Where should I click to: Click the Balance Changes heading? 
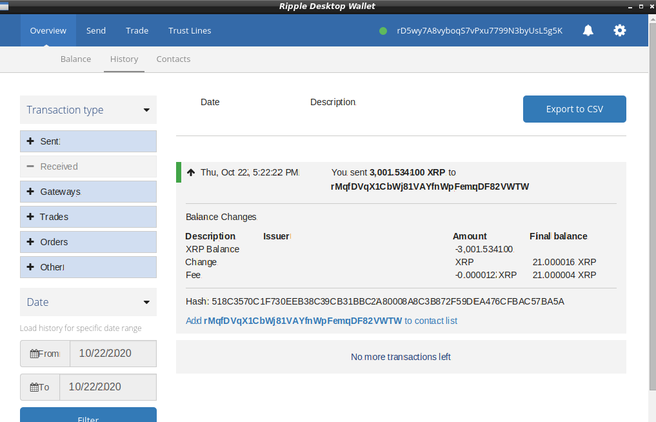point(221,217)
